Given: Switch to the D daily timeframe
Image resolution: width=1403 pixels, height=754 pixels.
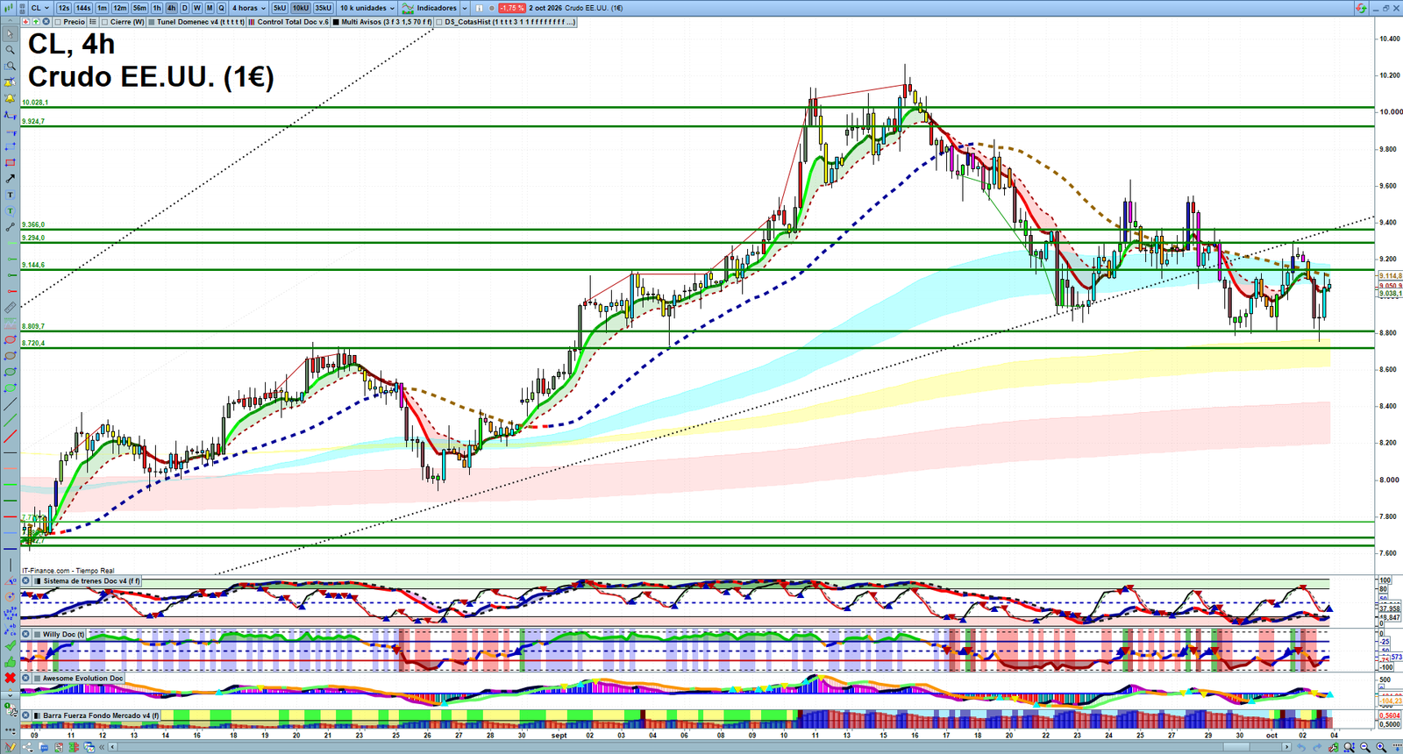Looking at the screenshot, I should (184, 8).
